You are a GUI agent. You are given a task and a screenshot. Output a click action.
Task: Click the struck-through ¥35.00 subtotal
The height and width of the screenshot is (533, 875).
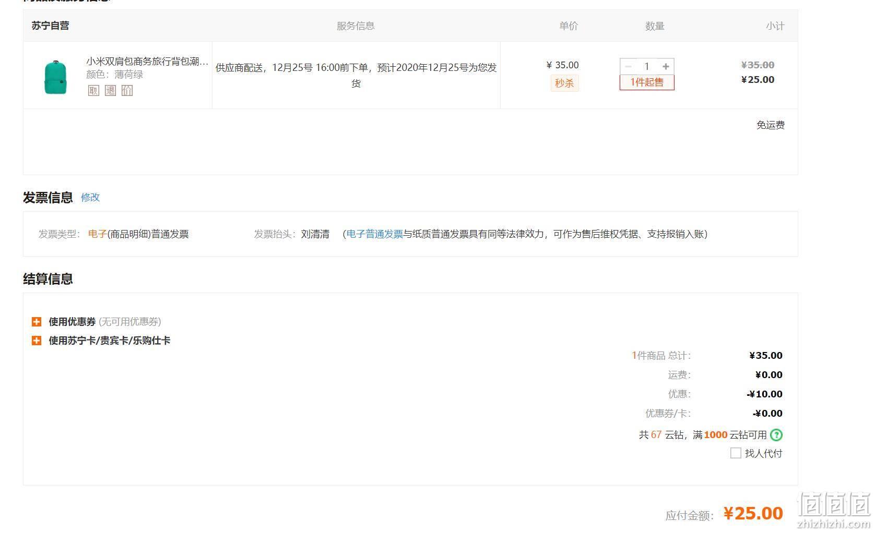coord(758,65)
